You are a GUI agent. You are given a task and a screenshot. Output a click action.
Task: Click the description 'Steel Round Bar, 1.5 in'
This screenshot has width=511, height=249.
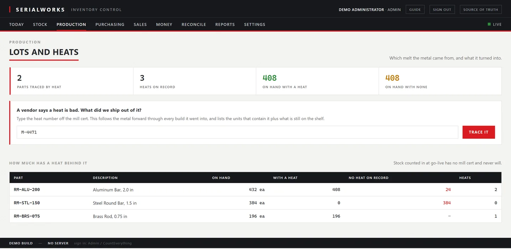click(115, 203)
